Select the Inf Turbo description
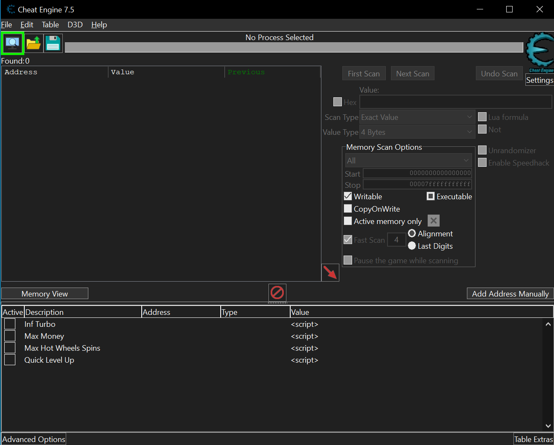This screenshot has height=445, width=554. click(40, 324)
